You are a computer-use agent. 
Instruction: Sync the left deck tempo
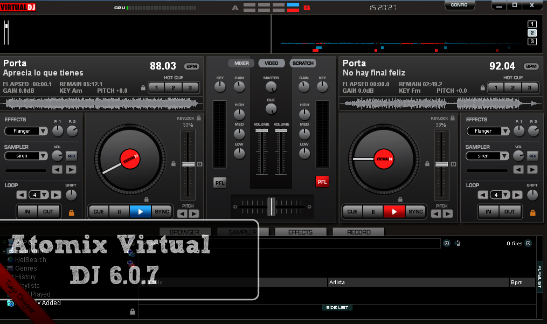[x=162, y=211]
